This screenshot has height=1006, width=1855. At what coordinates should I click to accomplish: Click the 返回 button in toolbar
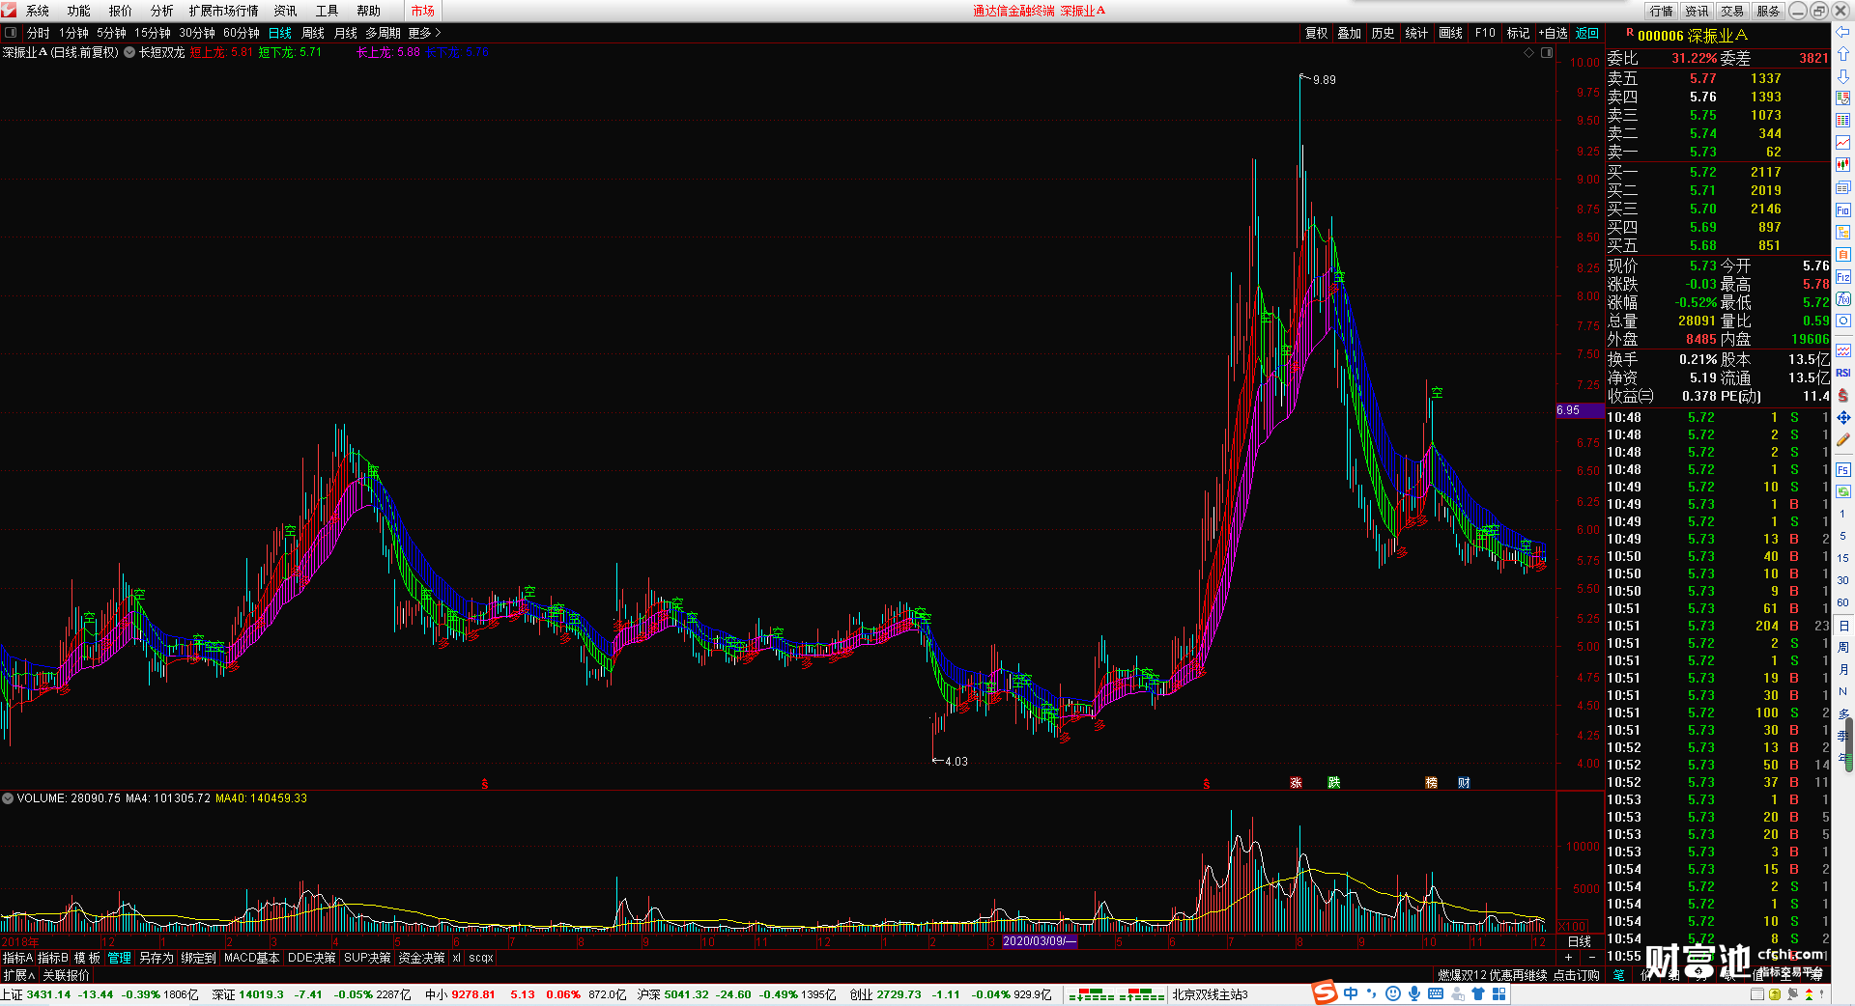point(1587,33)
